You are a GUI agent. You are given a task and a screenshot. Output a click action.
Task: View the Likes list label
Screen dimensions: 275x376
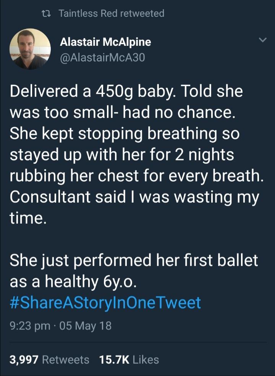click(146, 360)
